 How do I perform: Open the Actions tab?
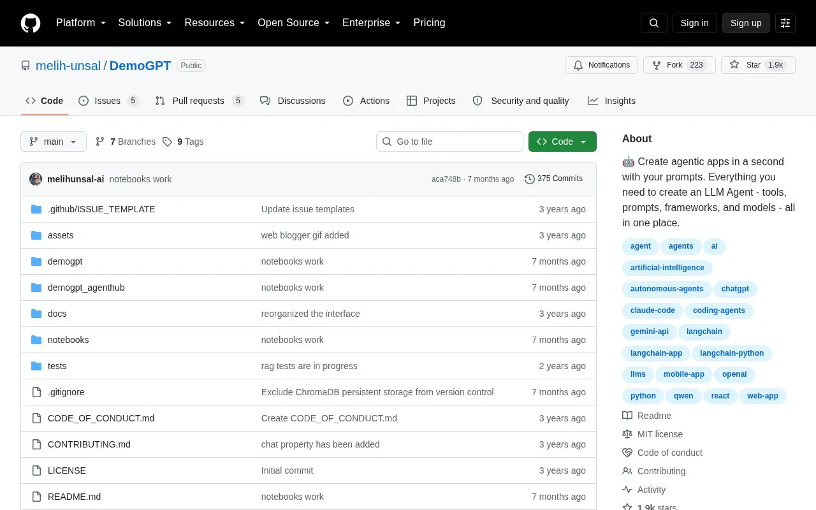(366, 101)
